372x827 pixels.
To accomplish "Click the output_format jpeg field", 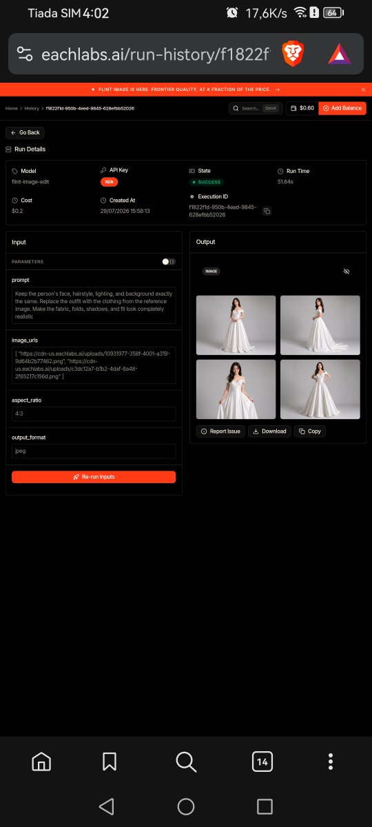I will pyautogui.click(x=94, y=451).
